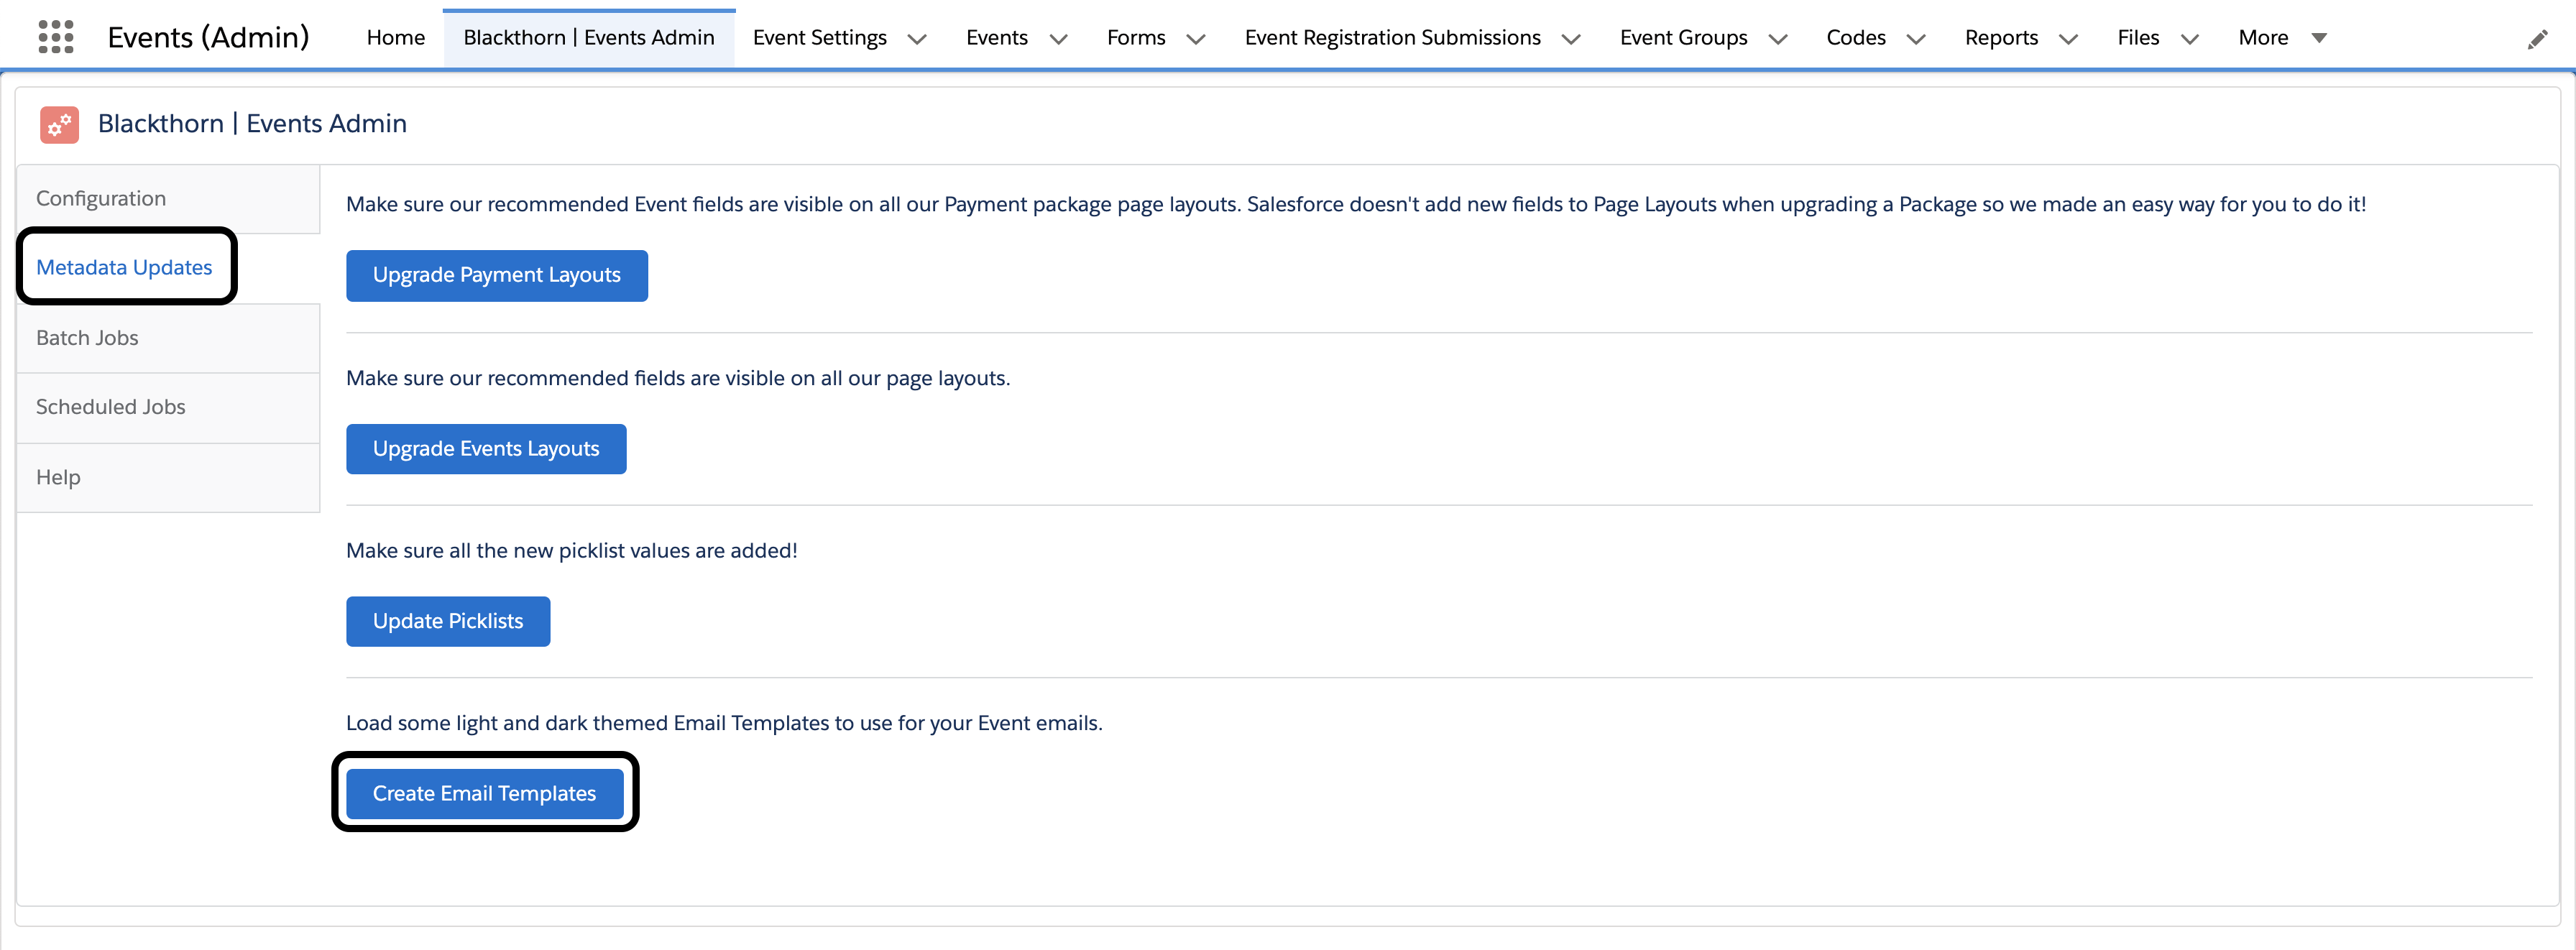
Task: Open the Event Registration Submissions tab
Action: click(1392, 38)
